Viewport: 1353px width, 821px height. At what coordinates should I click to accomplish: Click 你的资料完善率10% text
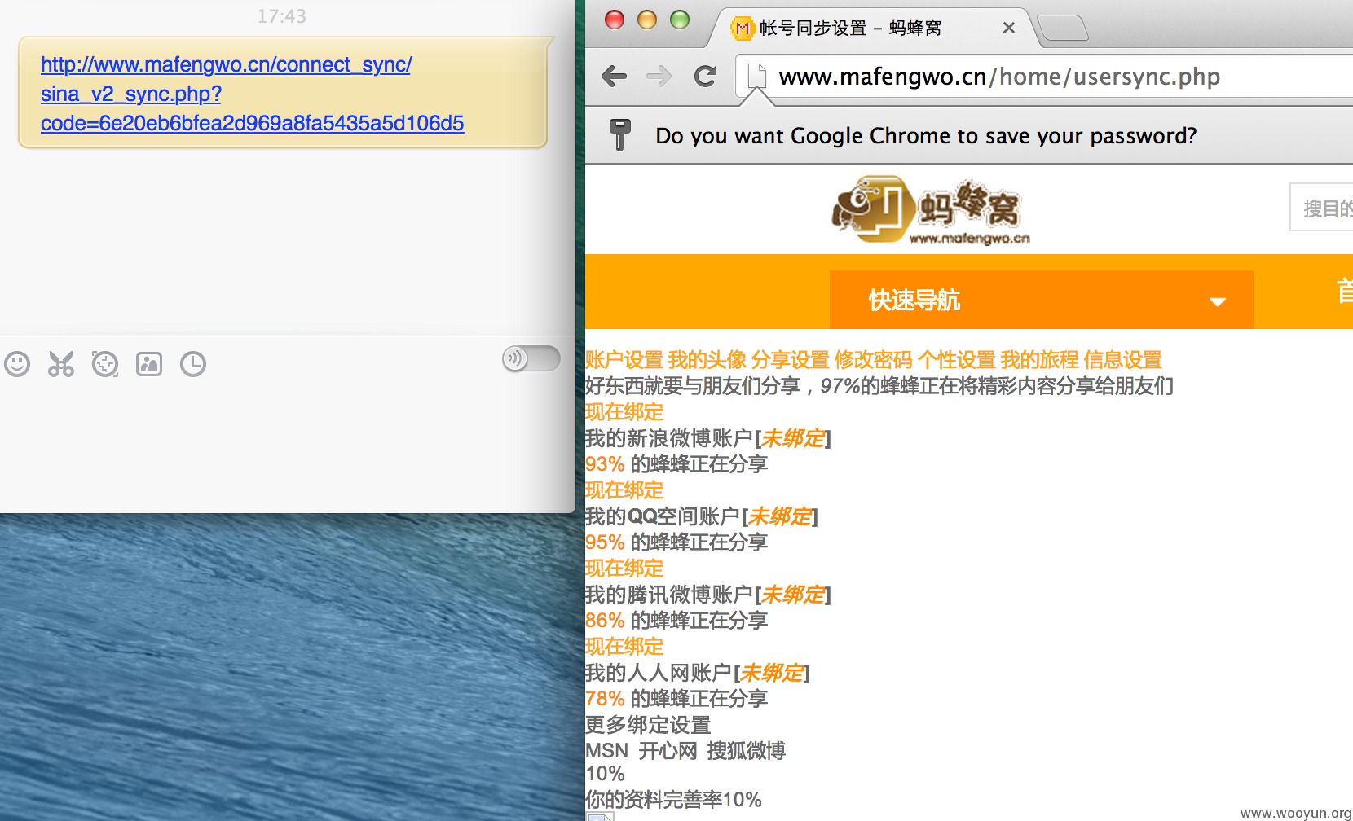pos(673,799)
